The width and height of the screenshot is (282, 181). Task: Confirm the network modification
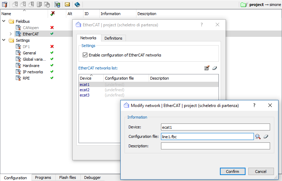(233, 172)
